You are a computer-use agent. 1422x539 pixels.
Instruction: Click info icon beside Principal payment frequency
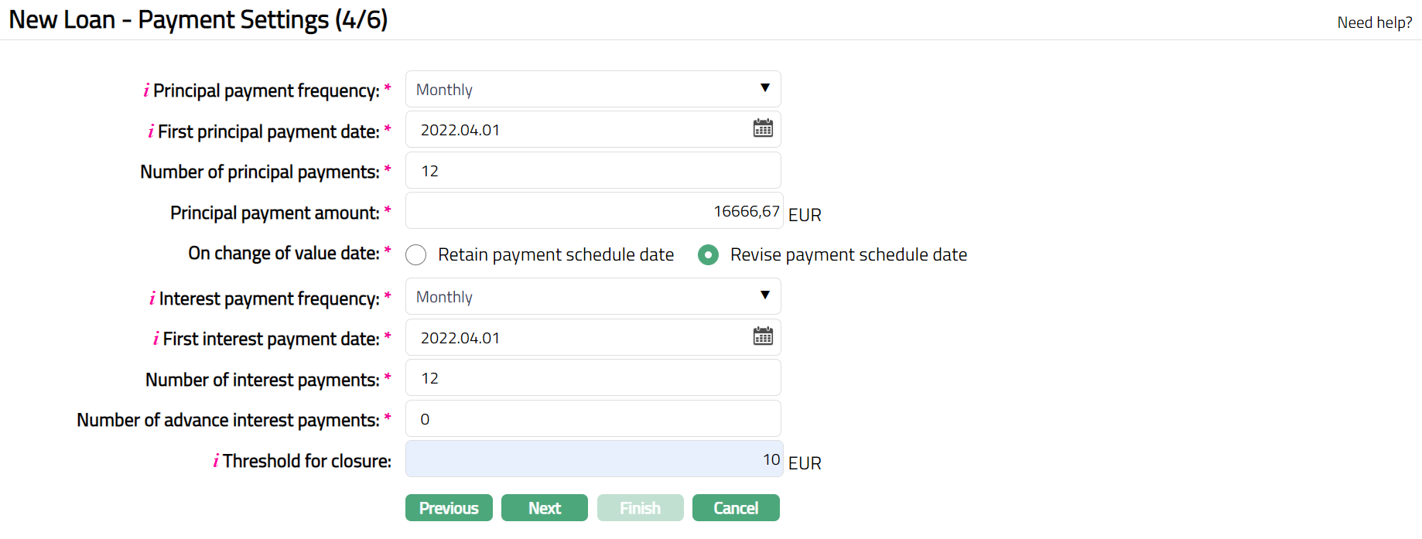coord(146,91)
